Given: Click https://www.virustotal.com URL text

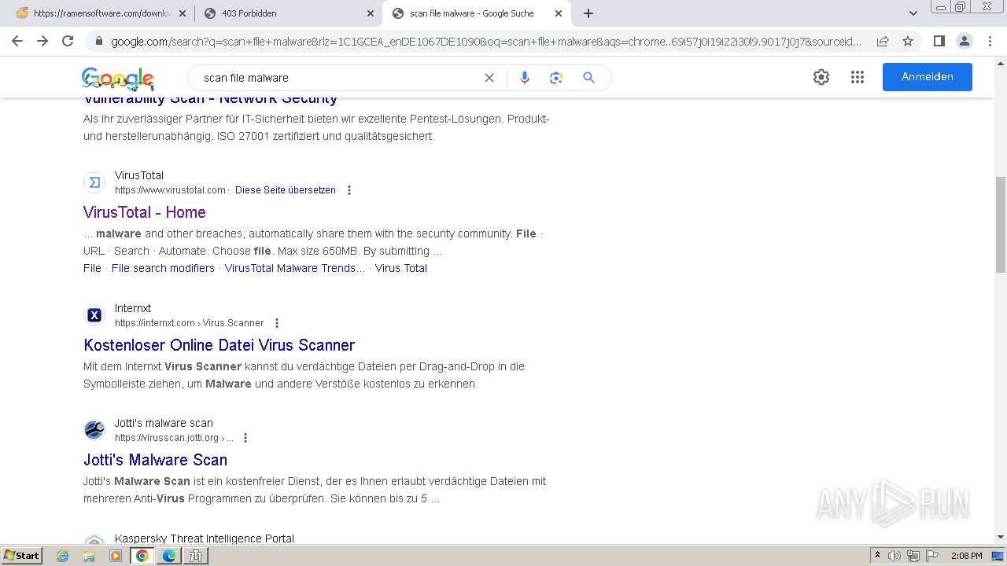Looking at the screenshot, I should (x=170, y=190).
